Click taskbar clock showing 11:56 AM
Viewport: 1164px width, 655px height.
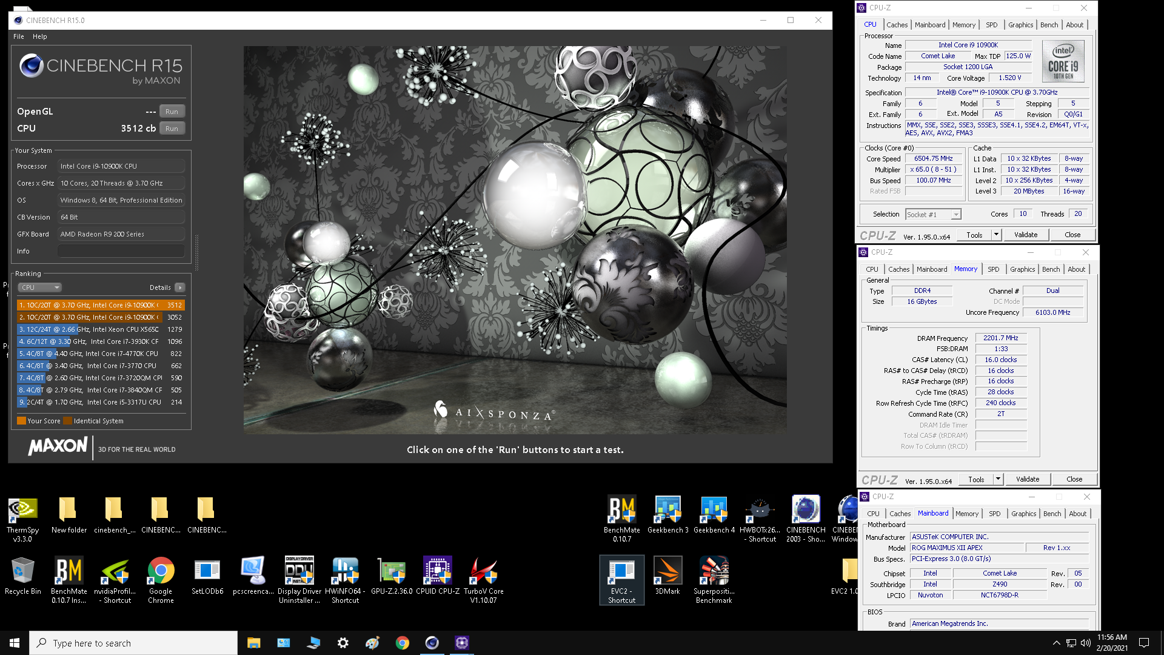(1112, 643)
